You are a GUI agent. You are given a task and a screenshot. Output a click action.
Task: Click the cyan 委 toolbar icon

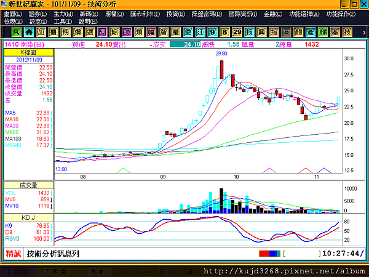188,32
